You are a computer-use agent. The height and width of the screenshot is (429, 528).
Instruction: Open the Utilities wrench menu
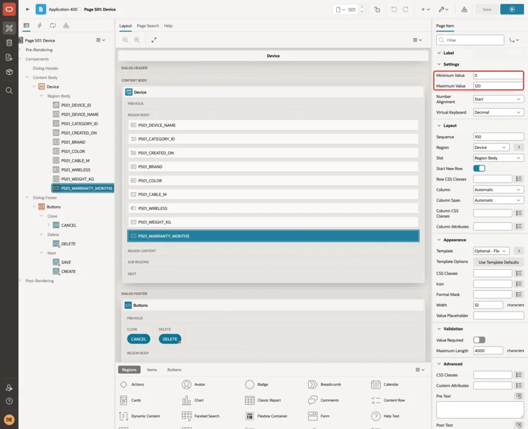(443, 9)
